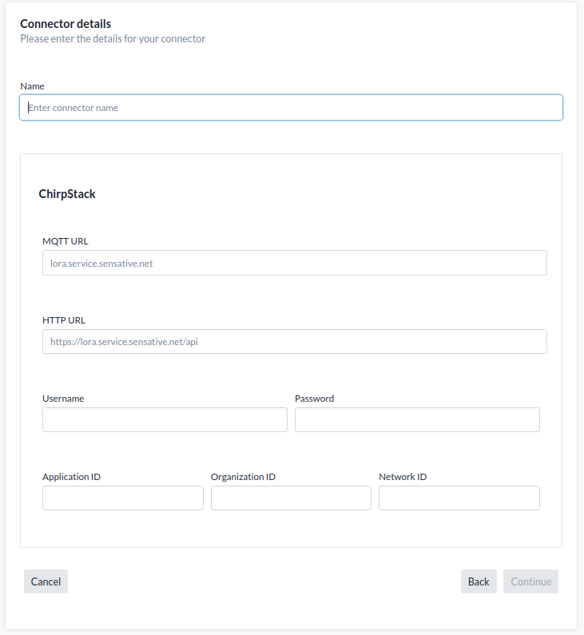This screenshot has height=635, width=584.
Task: Click the Continue button
Action: click(530, 581)
